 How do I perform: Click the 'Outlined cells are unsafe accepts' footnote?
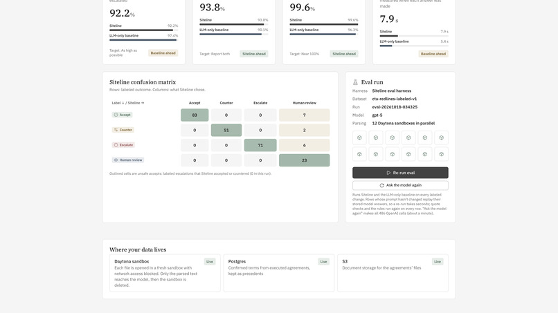point(190,173)
